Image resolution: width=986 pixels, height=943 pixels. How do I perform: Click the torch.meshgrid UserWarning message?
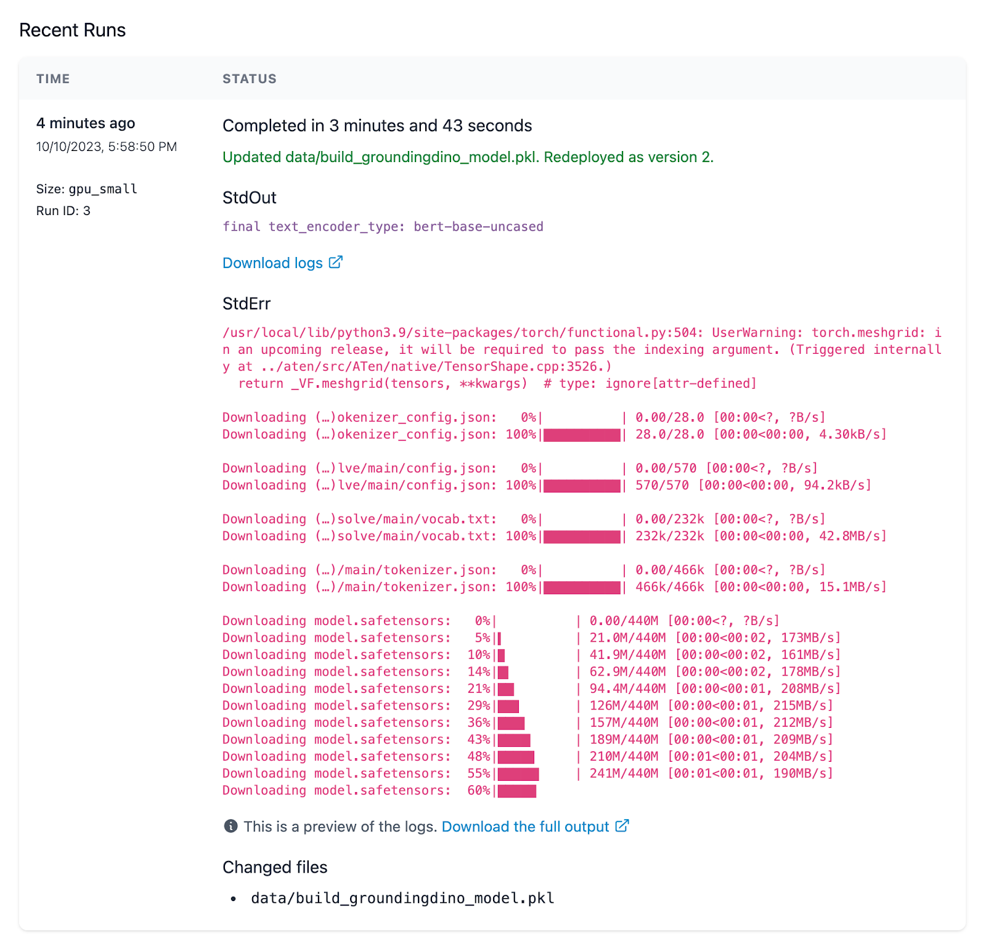582,349
